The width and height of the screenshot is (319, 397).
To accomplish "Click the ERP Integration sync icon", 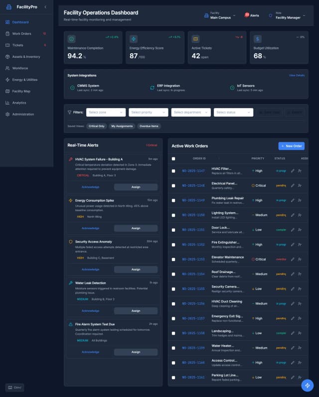I will pyautogui.click(x=152, y=88).
